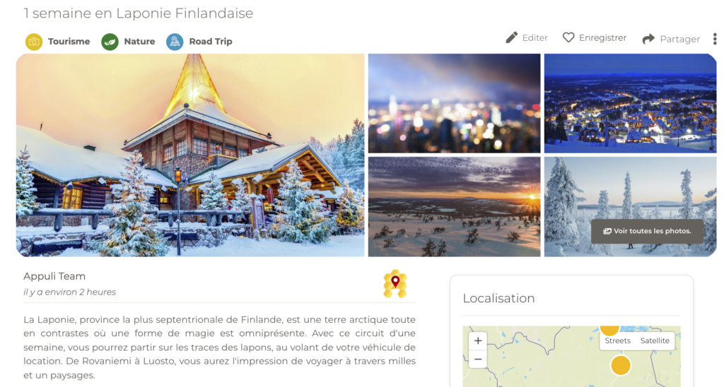Switch map to Satellite view
The width and height of the screenshot is (724, 387).
(655, 341)
